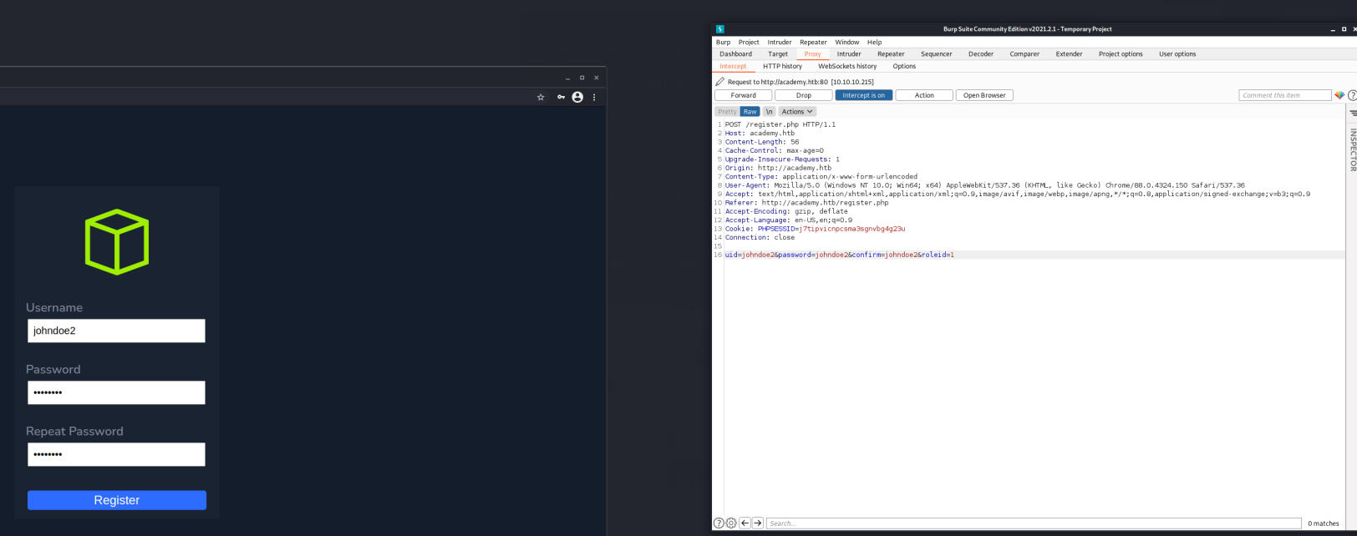The image size is (1357, 536).
Task: Switch to HTTP history sub-tab
Action: [782, 66]
